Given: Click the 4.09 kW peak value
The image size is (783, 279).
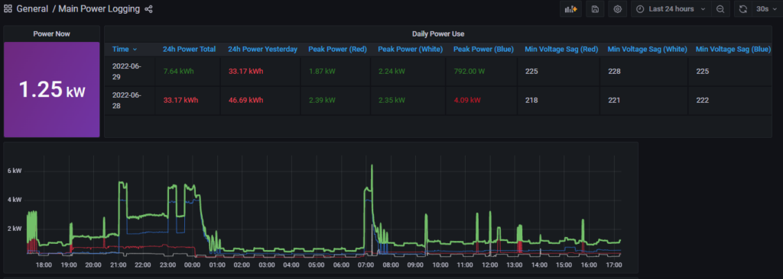Looking at the screenshot, I should point(467,100).
